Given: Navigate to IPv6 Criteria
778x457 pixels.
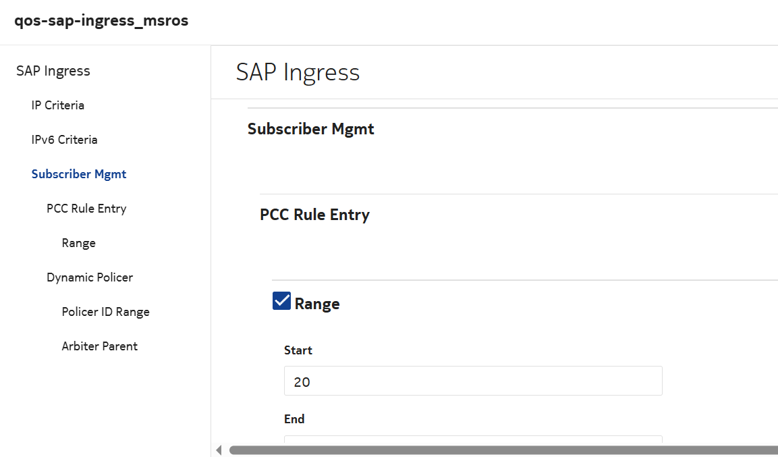Looking at the screenshot, I should click(64, 140).
